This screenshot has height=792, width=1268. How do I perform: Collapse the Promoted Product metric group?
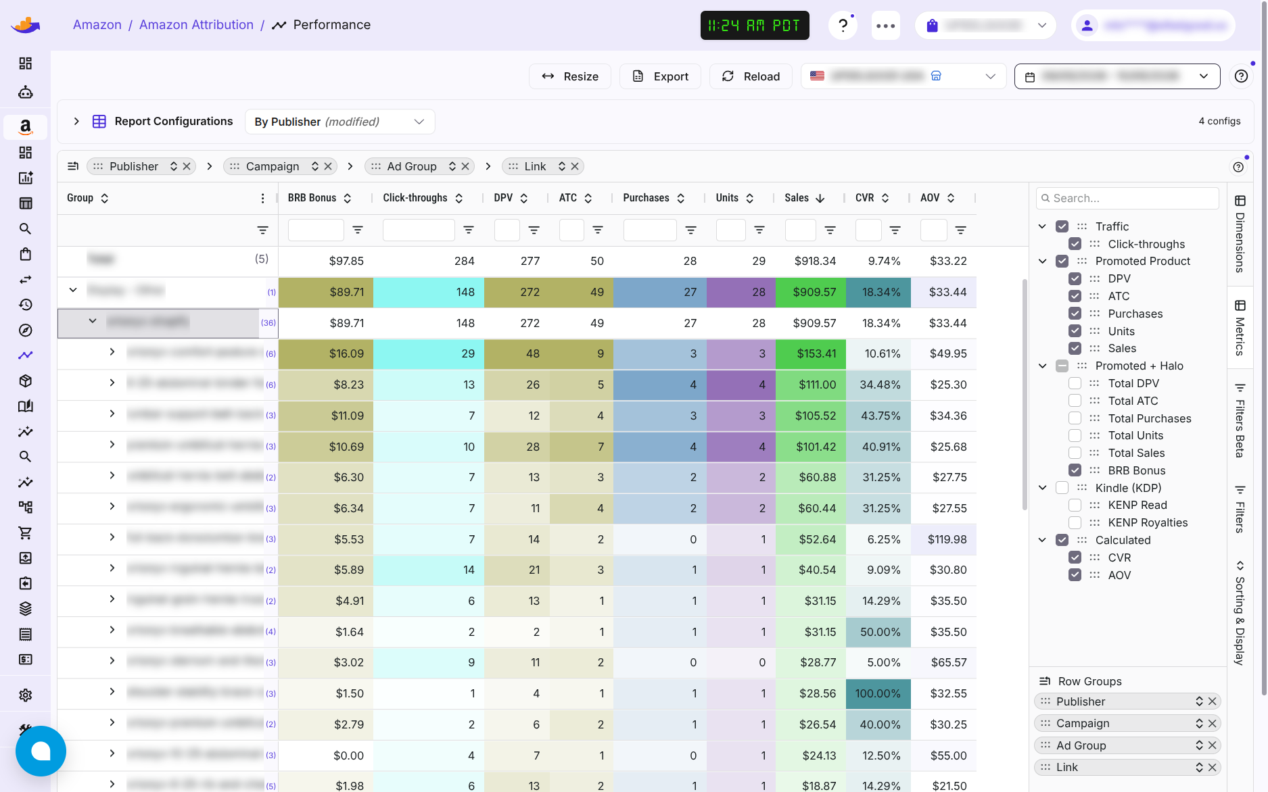click(1042, 261)
